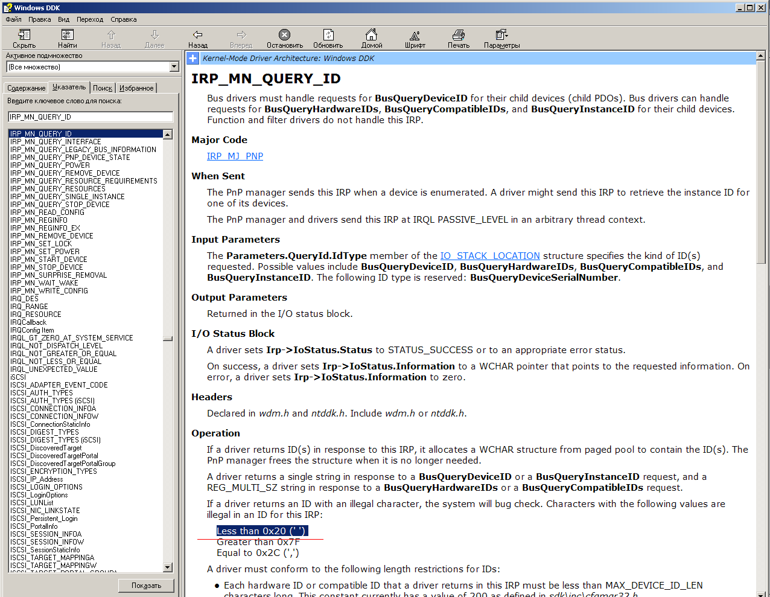Click the Печать printer icon

[x=459, y=35]
